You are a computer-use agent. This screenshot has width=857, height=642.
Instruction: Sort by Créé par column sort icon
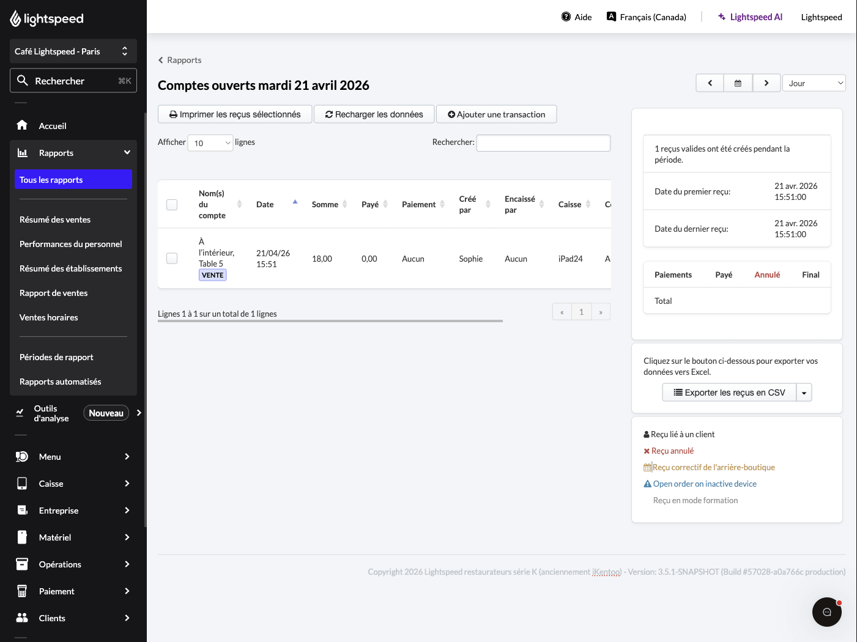(x=488, y=204)
